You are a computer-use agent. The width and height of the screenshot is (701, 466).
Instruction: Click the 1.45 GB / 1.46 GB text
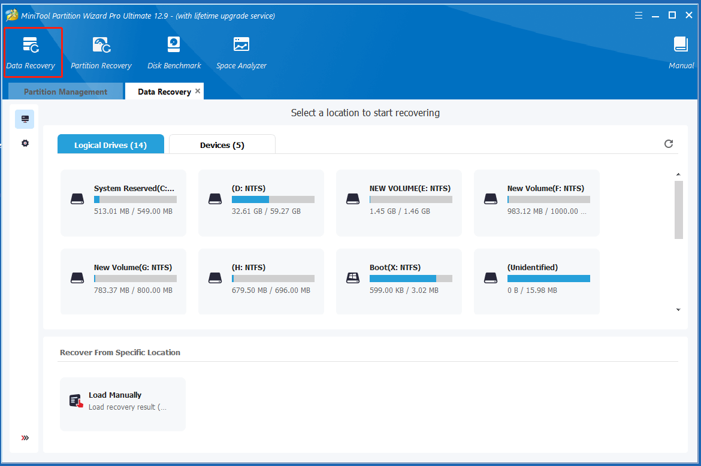tap(400, 211)
